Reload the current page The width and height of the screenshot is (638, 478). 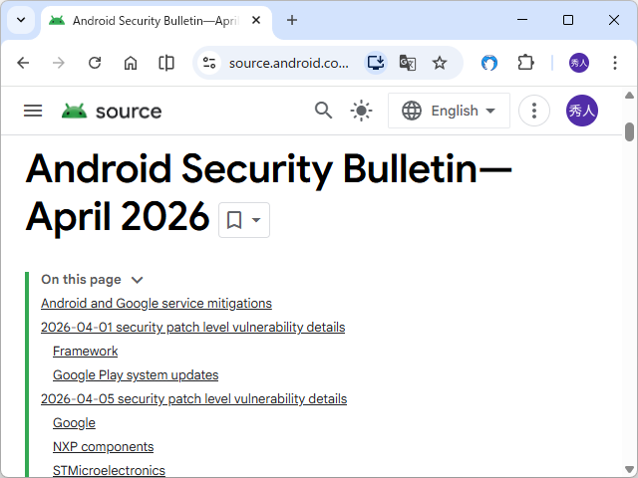click(95, 63)
